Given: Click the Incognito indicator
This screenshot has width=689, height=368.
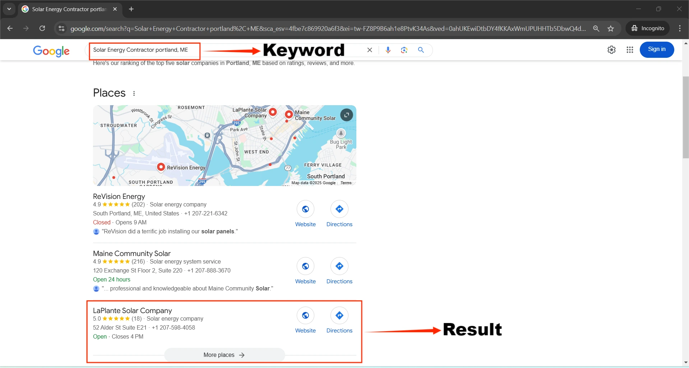Looking at the screenshot, I should 648,28.
